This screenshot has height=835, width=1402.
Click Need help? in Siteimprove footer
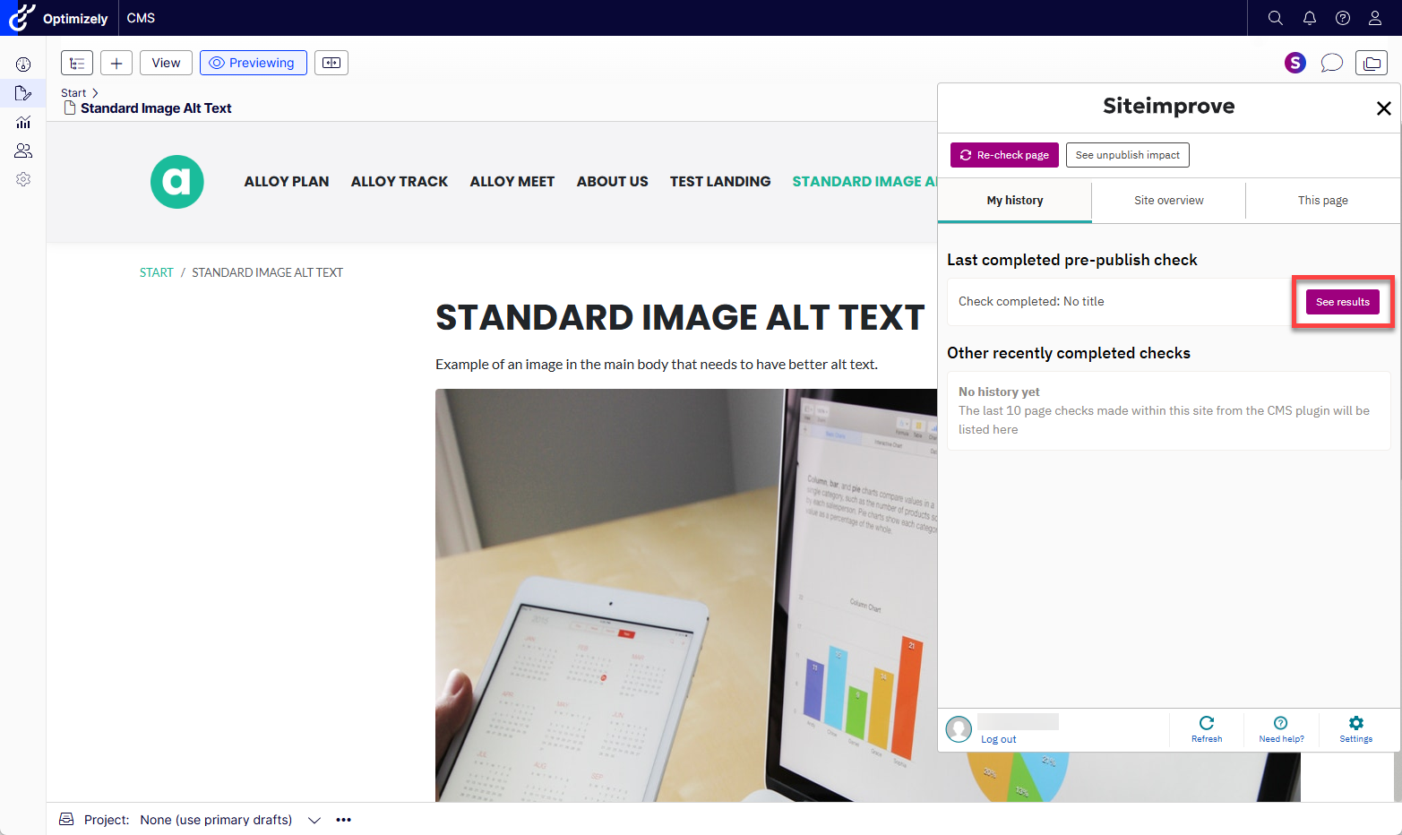tap(1281, 729)
